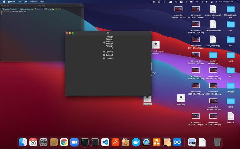The image size is (240, 149).
Task: Open the blank document in the Dock
Action: coord(202,142)
